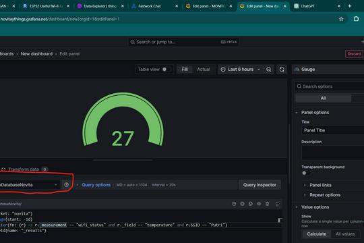The image size is (364, 243).
Task: Select Calculate under Show
Action: 316,234
